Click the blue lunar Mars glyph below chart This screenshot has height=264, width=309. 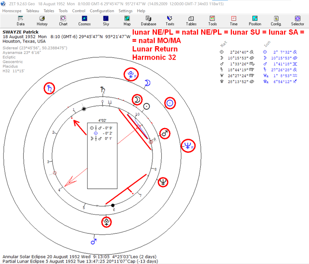tap(94, 241)
